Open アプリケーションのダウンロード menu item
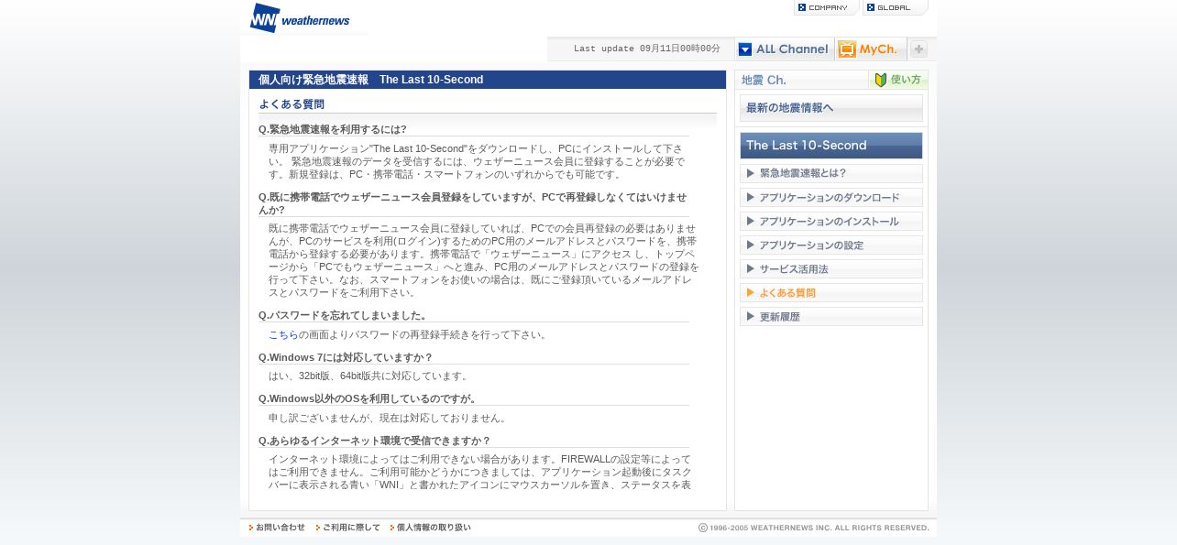The image size is (1177, 545). (831, 197)
